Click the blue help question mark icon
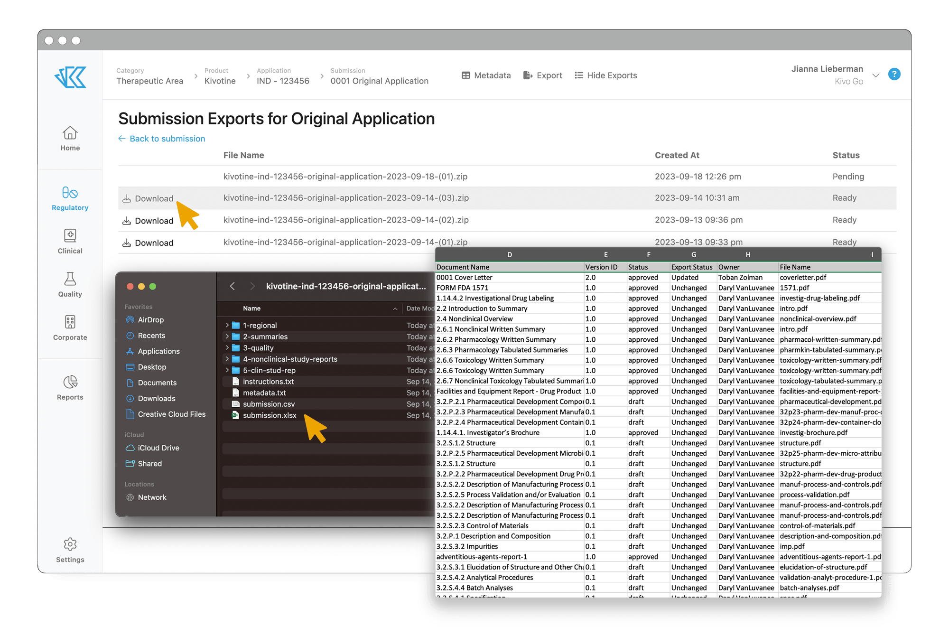This screenshot has height=636, width=949. pyautogui.click(x=894, y=75)
